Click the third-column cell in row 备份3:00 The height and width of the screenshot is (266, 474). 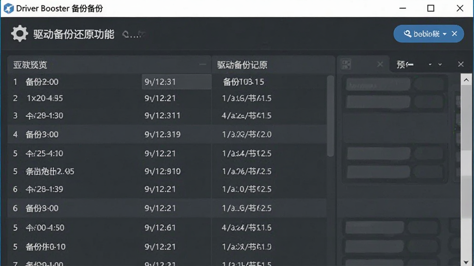coord(247,134)
